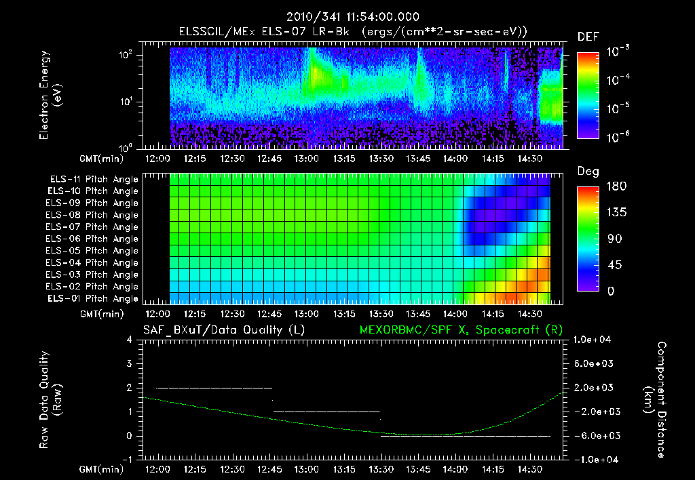Click 14:30 time tick below electron spectrogram
The height and width of the screenshot is (480, 695).
[x=530, y=159]
